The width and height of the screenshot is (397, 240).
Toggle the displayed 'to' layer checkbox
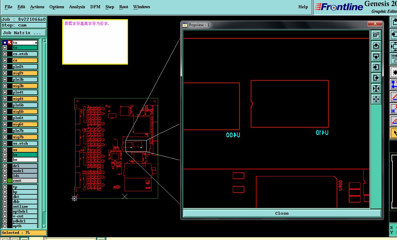pos(5,43)
